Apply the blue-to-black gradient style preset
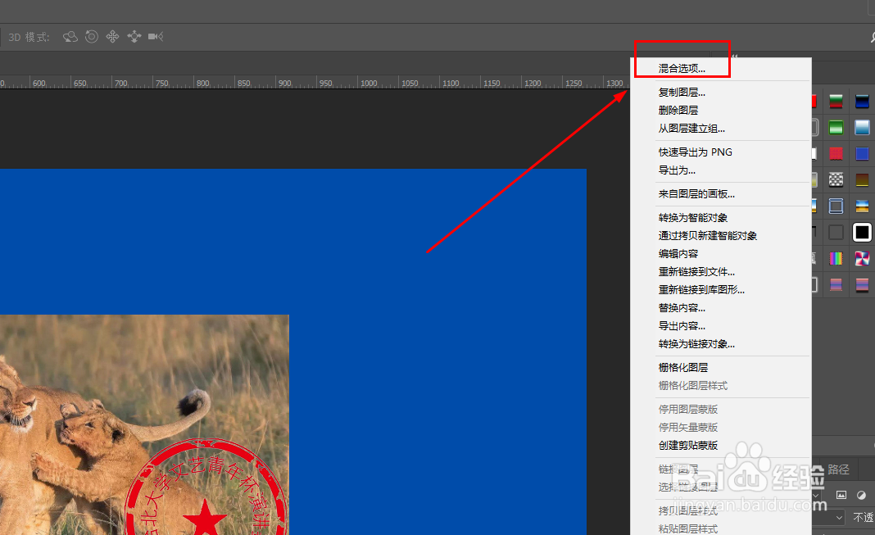The image size is (875, 535). click(x=862, y=102)
